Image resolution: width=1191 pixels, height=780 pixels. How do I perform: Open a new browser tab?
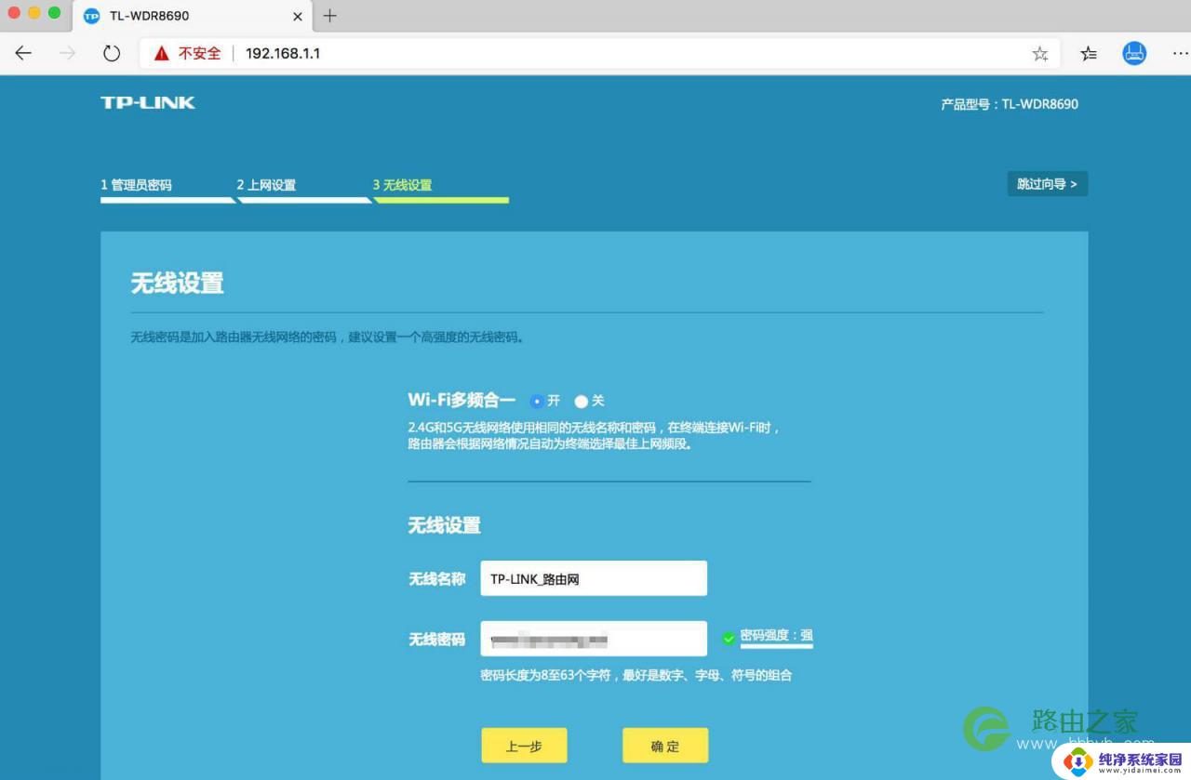click(x=329, y=16)
